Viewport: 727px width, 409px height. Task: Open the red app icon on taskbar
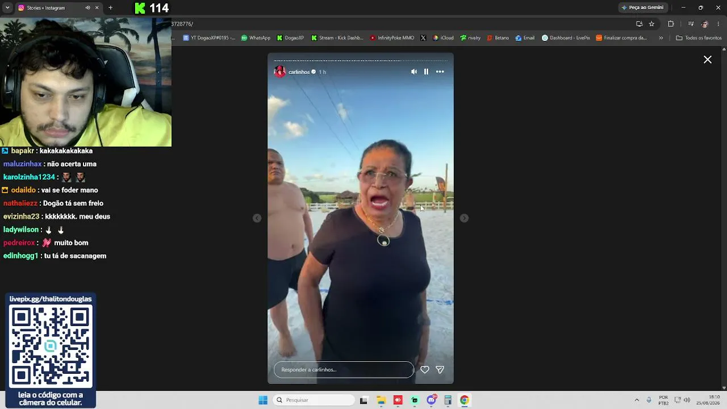click(x=398, y=400)
